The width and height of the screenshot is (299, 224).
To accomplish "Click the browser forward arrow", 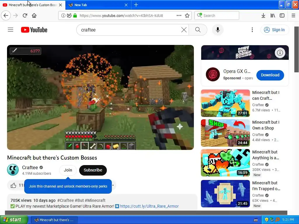I will pos(16,15).
